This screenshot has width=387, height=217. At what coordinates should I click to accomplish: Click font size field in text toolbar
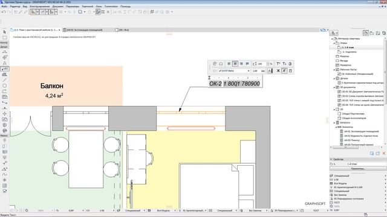tap(256, 71)
